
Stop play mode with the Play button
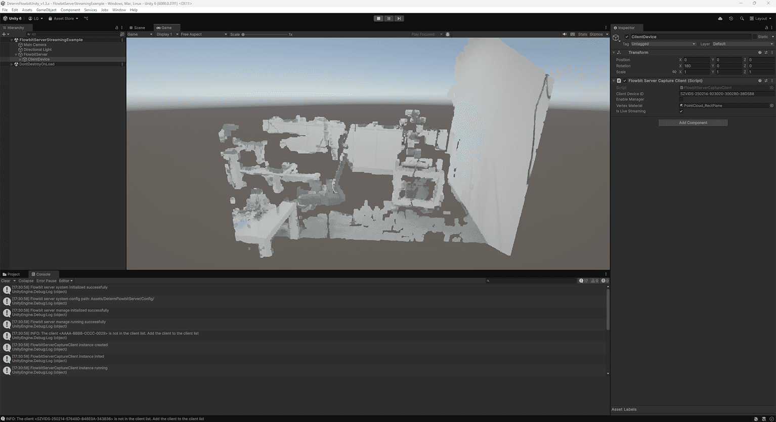click(378, 18)
